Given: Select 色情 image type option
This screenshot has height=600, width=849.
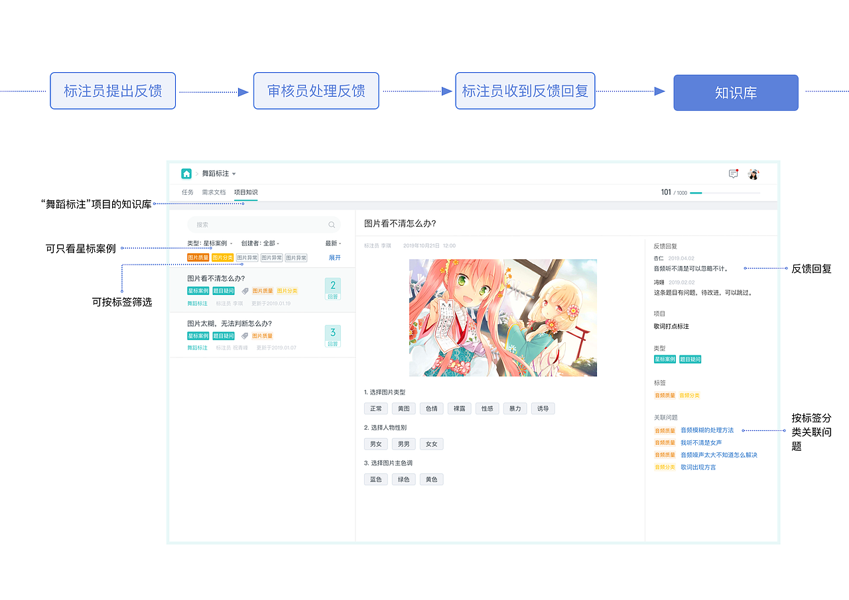Looking at the screenshot, I should [432, 408].
